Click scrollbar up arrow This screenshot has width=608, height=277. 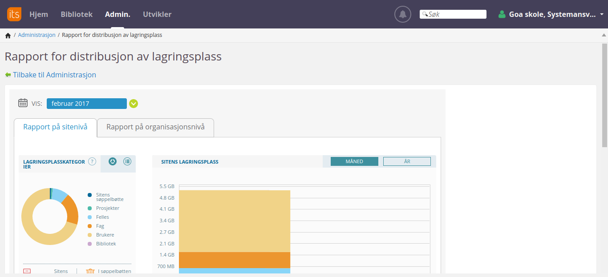(x=604, y=35)
